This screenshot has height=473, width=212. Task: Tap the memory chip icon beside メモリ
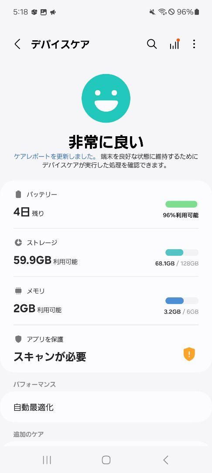(x=18, y=291)
